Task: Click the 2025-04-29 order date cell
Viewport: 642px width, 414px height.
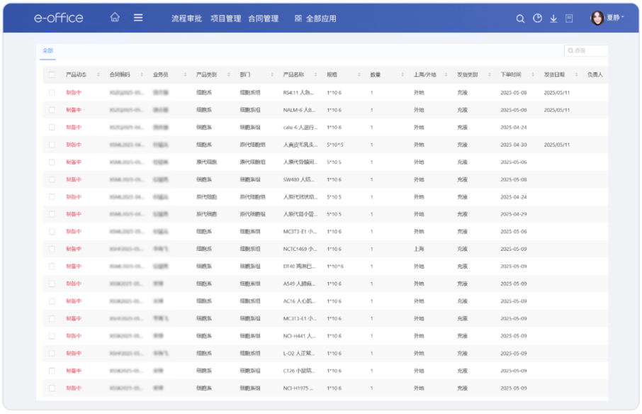Action: 514,214
